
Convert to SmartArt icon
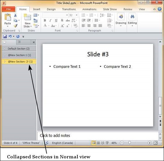pyautogui.click(x=110, y=26)
